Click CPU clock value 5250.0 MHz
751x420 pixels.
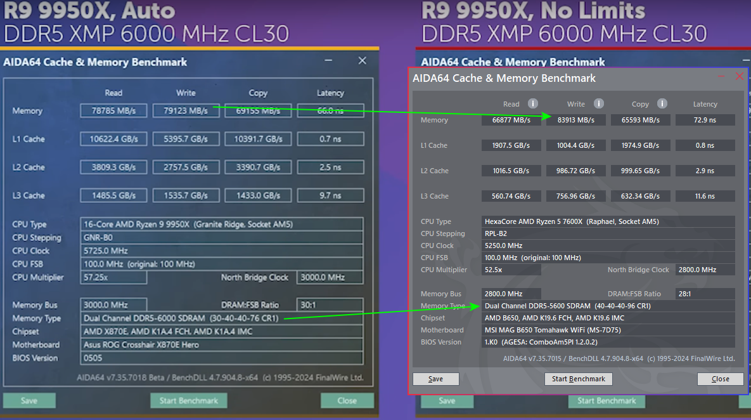(608, 246)
